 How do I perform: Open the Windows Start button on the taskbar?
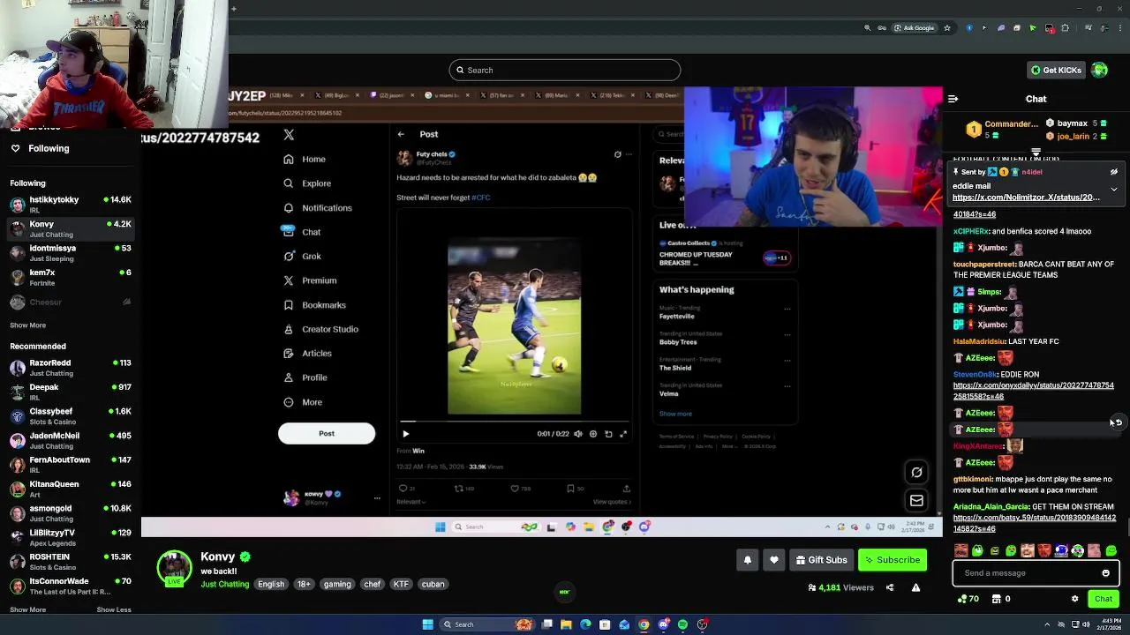[427, 624]
